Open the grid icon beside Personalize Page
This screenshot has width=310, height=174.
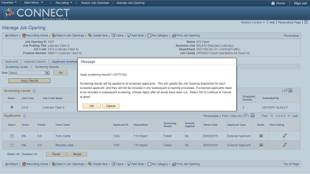point(306,22)
